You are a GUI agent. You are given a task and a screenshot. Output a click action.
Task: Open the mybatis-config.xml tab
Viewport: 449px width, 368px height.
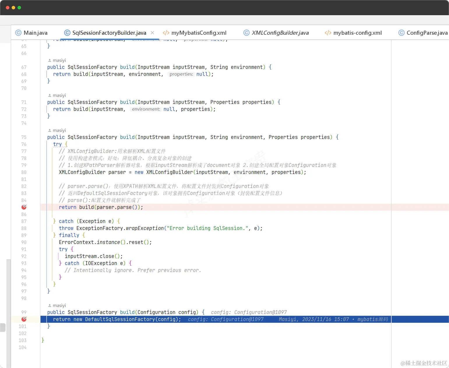click(x=353, y=33)
